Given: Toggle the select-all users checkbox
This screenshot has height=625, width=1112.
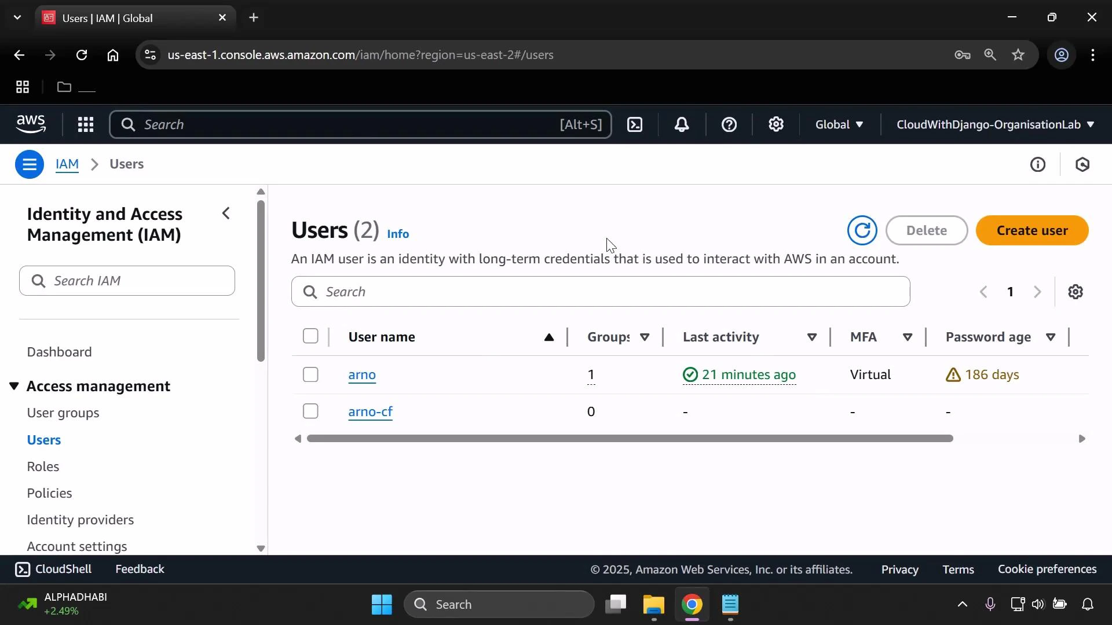Looking at the screenshot, I should [x=311, y=336].
